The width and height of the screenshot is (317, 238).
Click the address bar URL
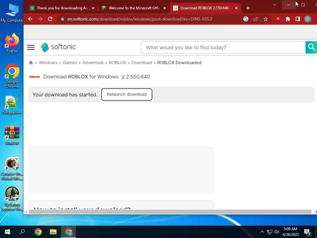tap(140, 19)
